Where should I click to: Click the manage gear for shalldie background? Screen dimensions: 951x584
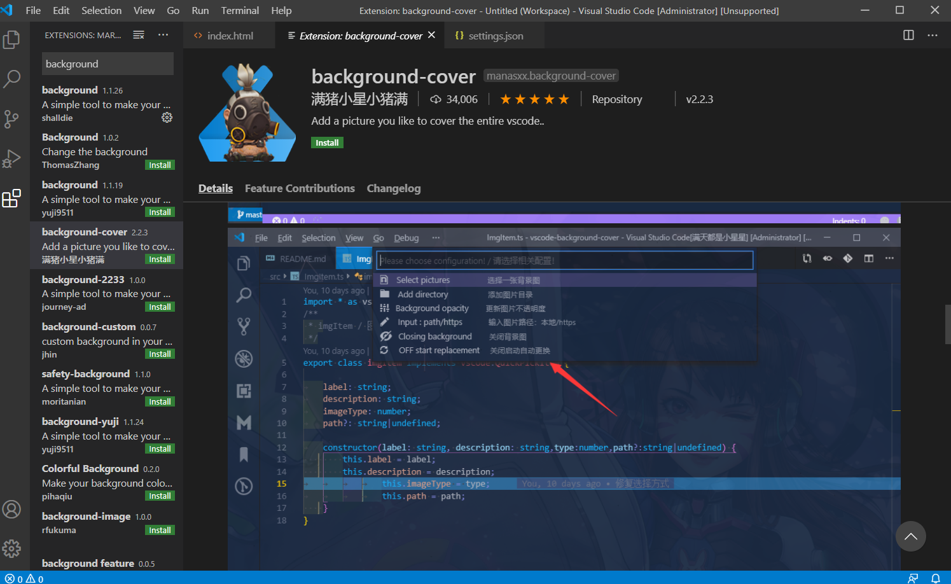pyautogui.click(x=167, y=118)
